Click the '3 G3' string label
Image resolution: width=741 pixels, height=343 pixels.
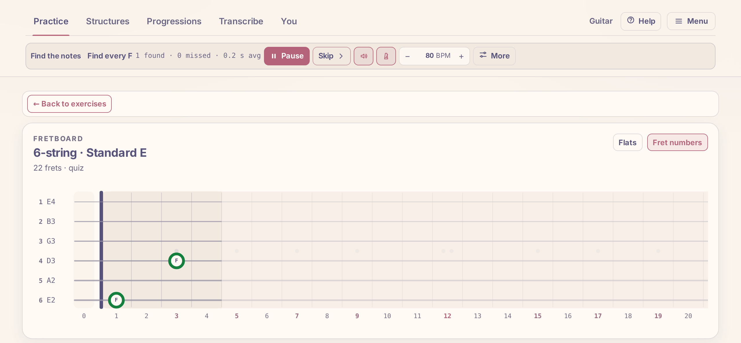(x=47, y=241)
